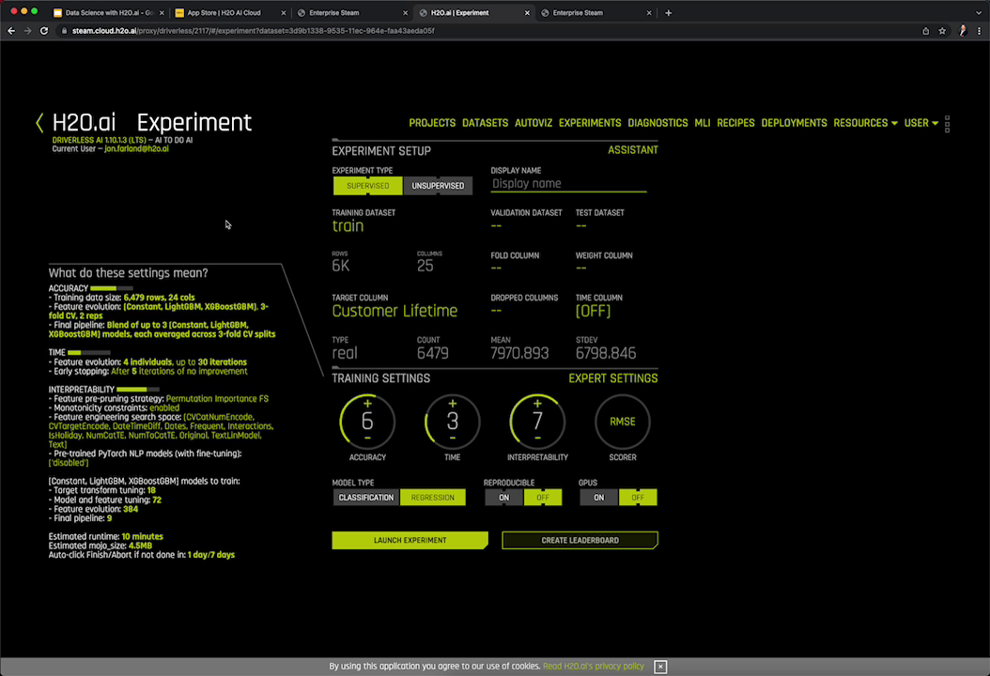Open the MLI menu item
The height and width of the screenshot is (676, 990).
(702, 123)
